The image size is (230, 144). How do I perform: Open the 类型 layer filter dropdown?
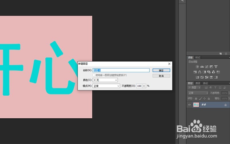click(194, 88)
